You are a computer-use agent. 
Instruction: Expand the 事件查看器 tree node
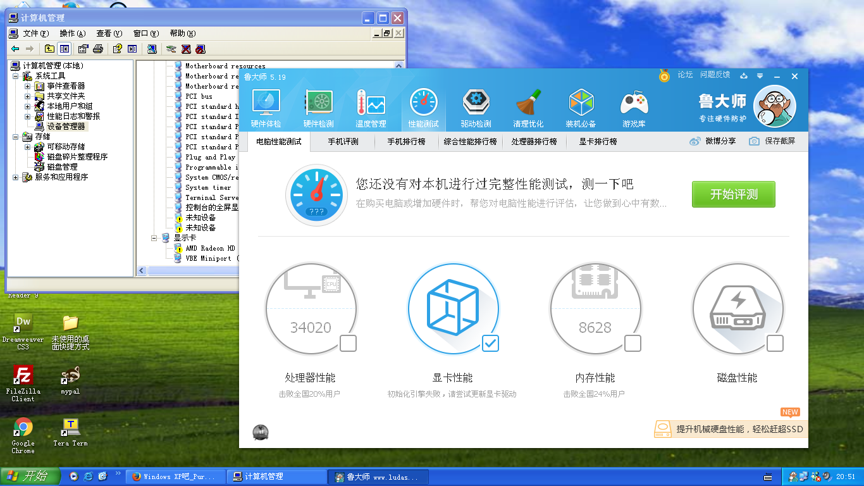[27, 86]
